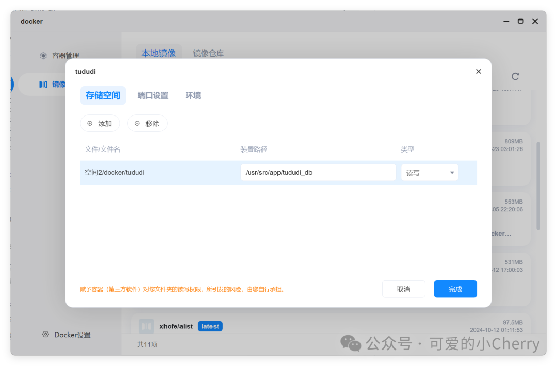Click the latest tag badge
This screenshot has height=366, width=557.
click(x=210, y=326)
